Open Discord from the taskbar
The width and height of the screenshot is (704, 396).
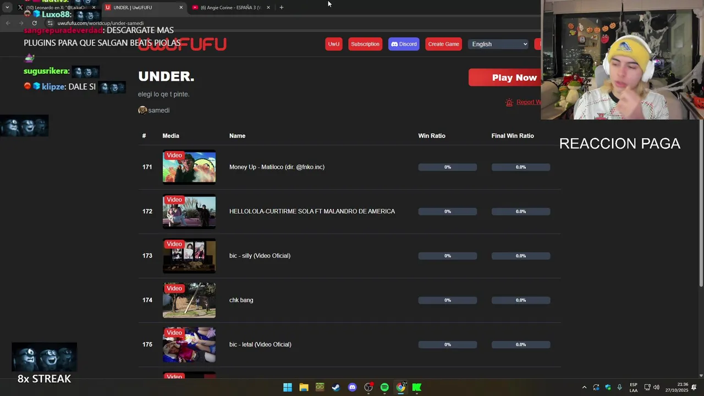[x=353, y=387]
